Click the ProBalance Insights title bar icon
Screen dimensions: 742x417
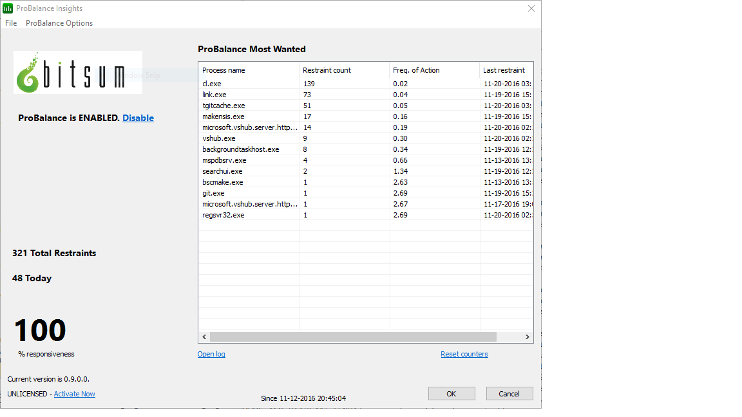(8, 8)
